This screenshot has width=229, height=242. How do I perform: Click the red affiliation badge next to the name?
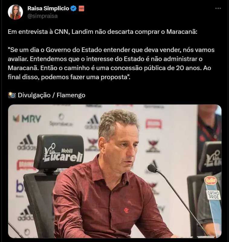click(81, 8)
